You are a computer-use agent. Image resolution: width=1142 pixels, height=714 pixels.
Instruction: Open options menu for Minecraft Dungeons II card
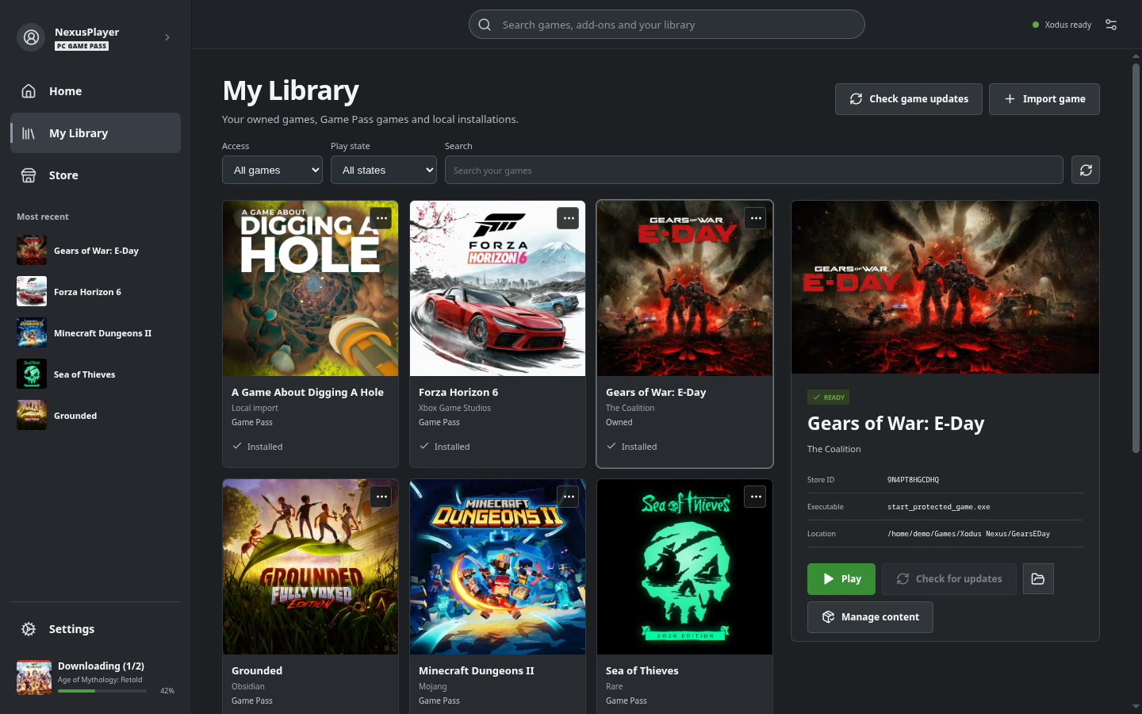569,497
